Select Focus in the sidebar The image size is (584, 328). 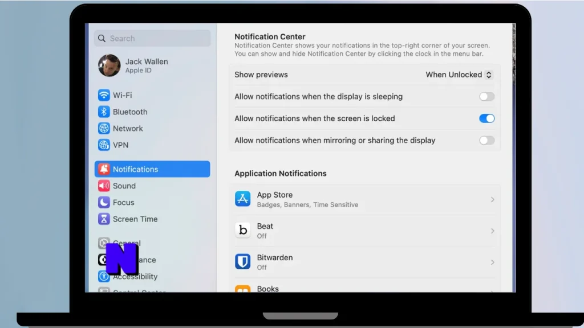[x=152, y=202]
